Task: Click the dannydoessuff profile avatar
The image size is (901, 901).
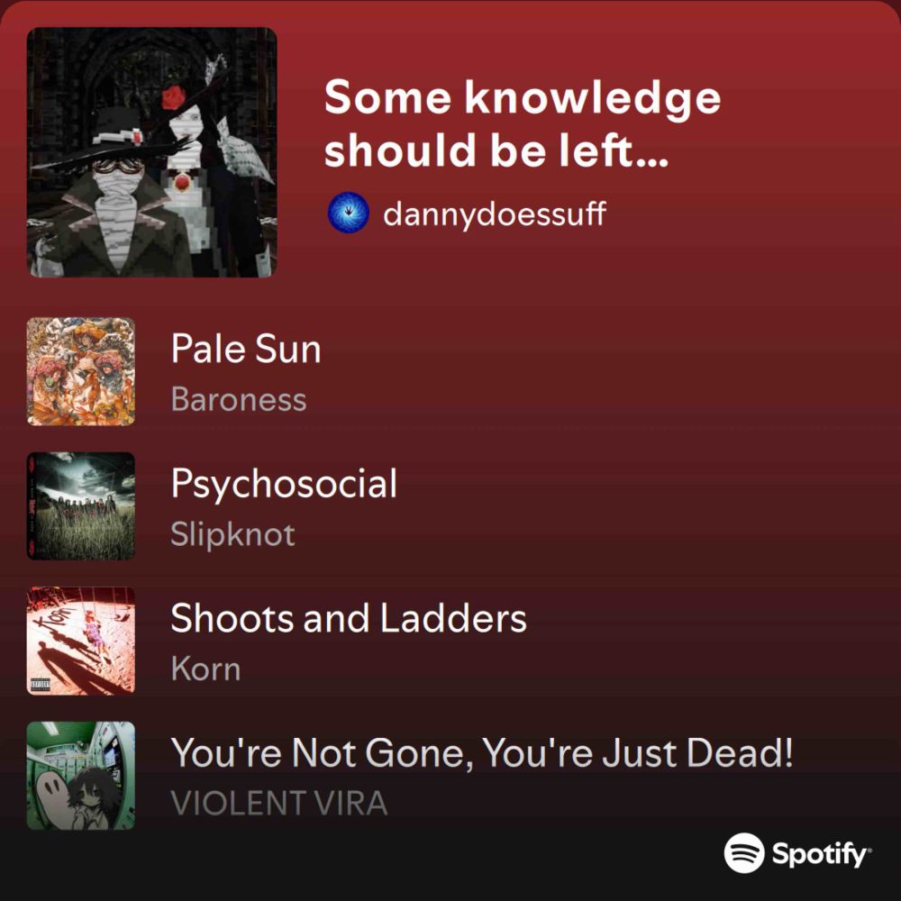Action: (x=348, y=213)
